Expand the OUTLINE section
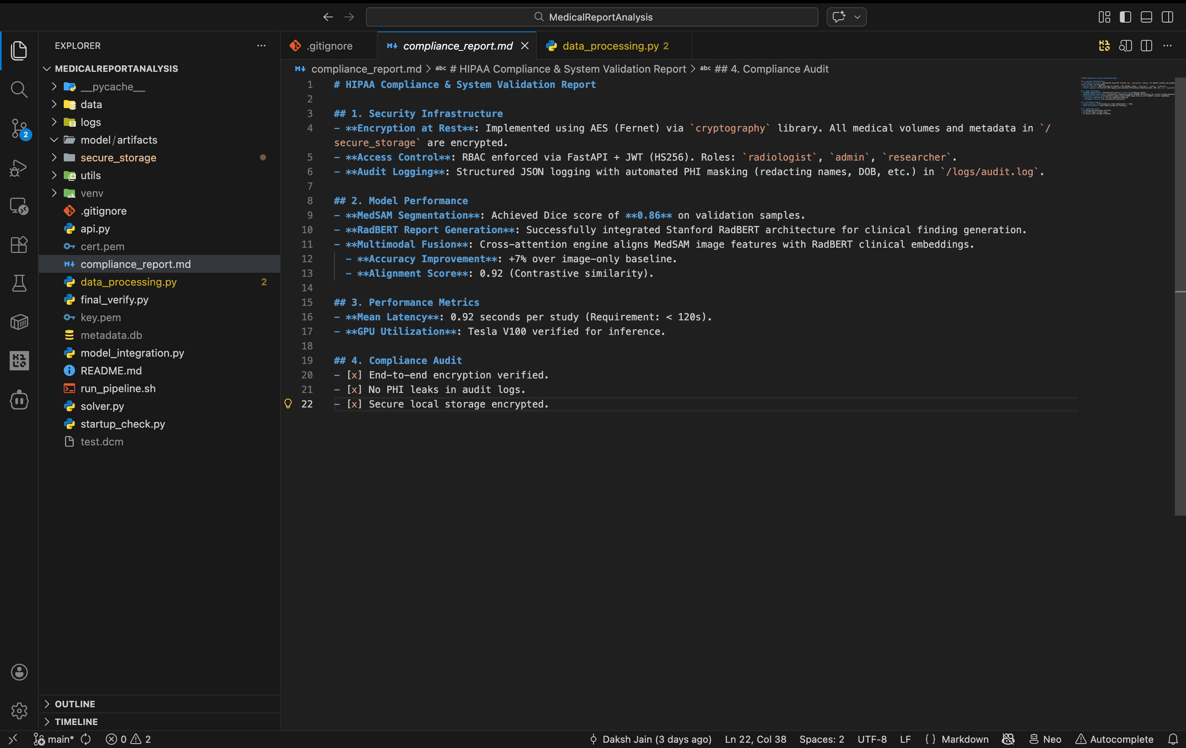This screenshot has width=1186, height=748. [74, 704]
